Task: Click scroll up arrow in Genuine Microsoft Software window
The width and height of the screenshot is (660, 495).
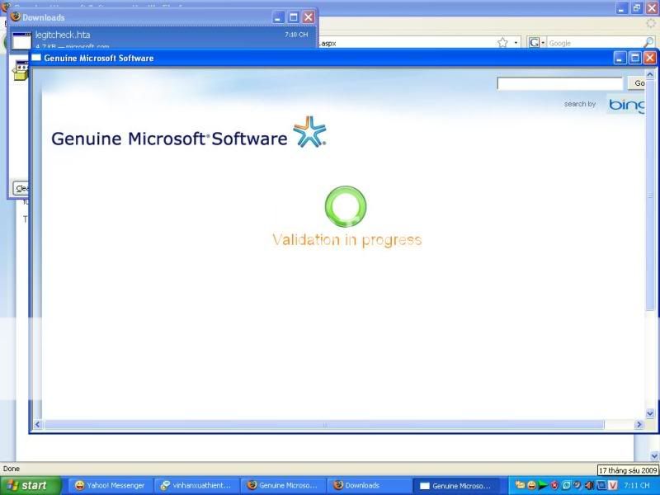Action: coord(649,75)
